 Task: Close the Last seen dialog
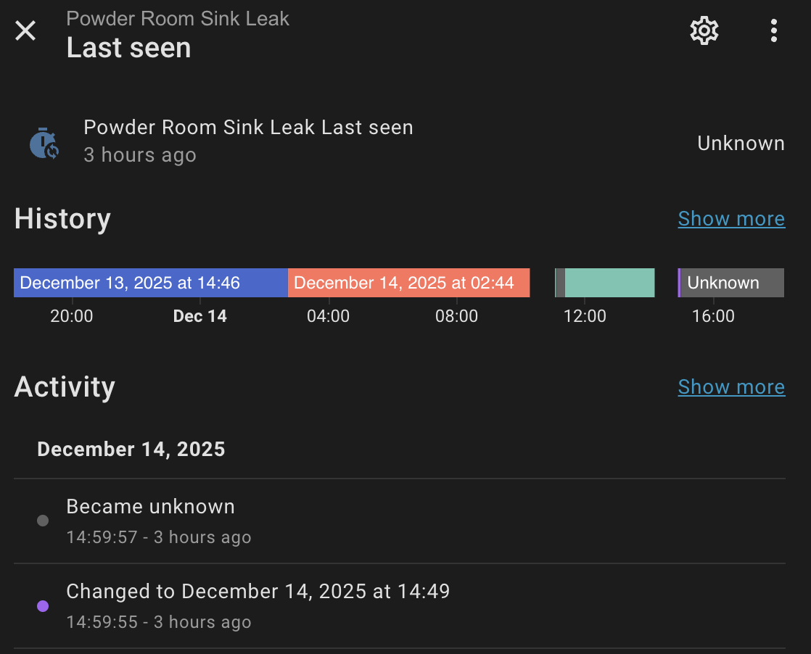[26, 31]
